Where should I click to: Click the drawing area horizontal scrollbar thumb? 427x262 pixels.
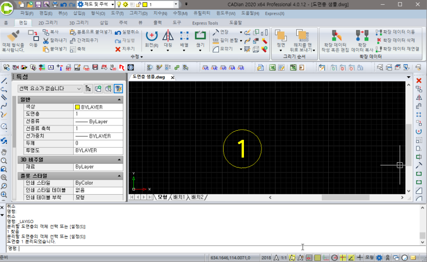tap(345, 197)
